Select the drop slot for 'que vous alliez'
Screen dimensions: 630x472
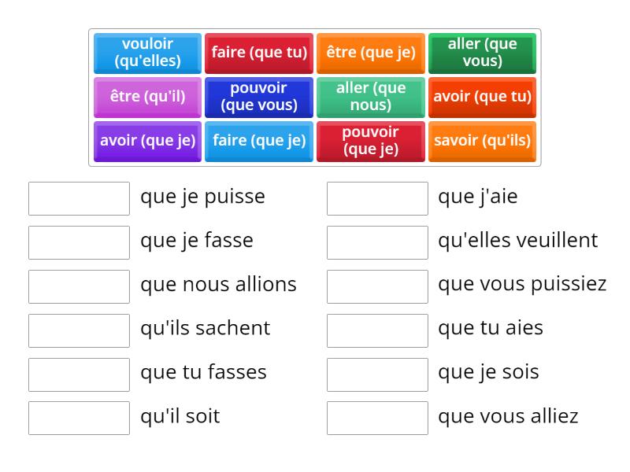(377, 418)
